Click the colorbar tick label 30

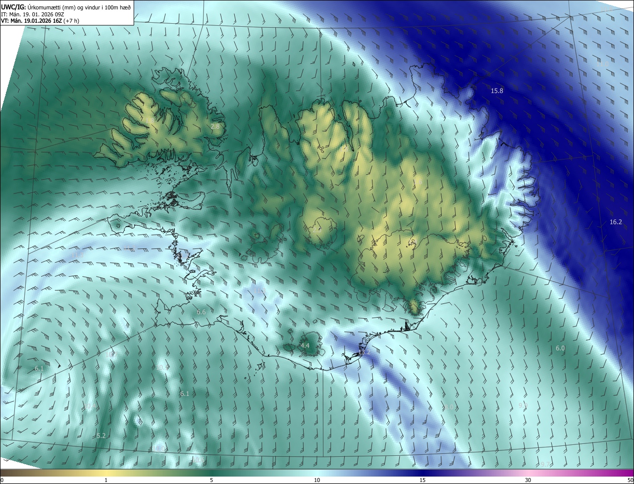[528, 481]
